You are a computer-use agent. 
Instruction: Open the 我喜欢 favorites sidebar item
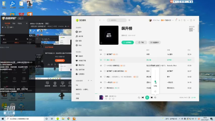click(x=79, y=56)
